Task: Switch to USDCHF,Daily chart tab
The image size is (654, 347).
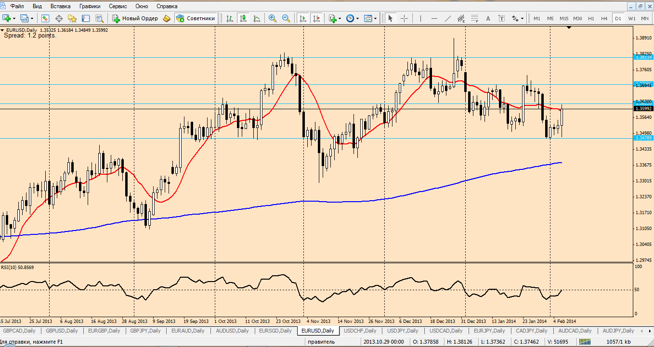Action: point(360,331)
